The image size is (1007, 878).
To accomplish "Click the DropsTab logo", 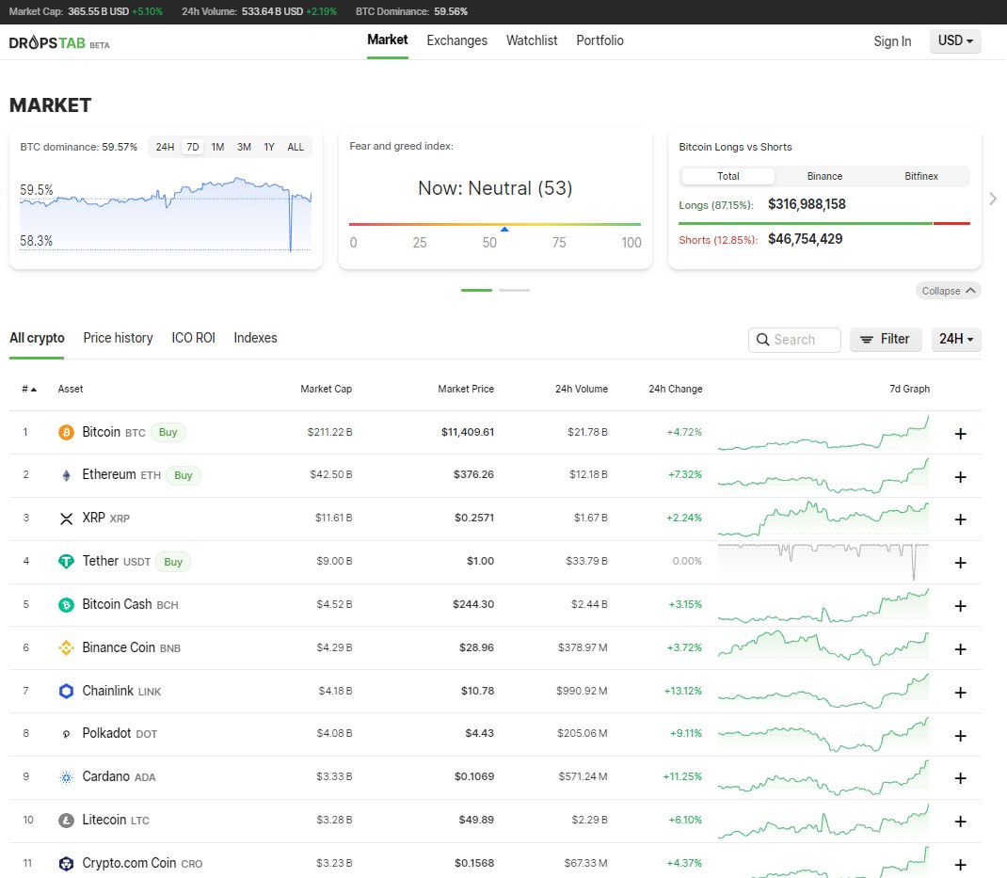I will [x=59, y=43].
